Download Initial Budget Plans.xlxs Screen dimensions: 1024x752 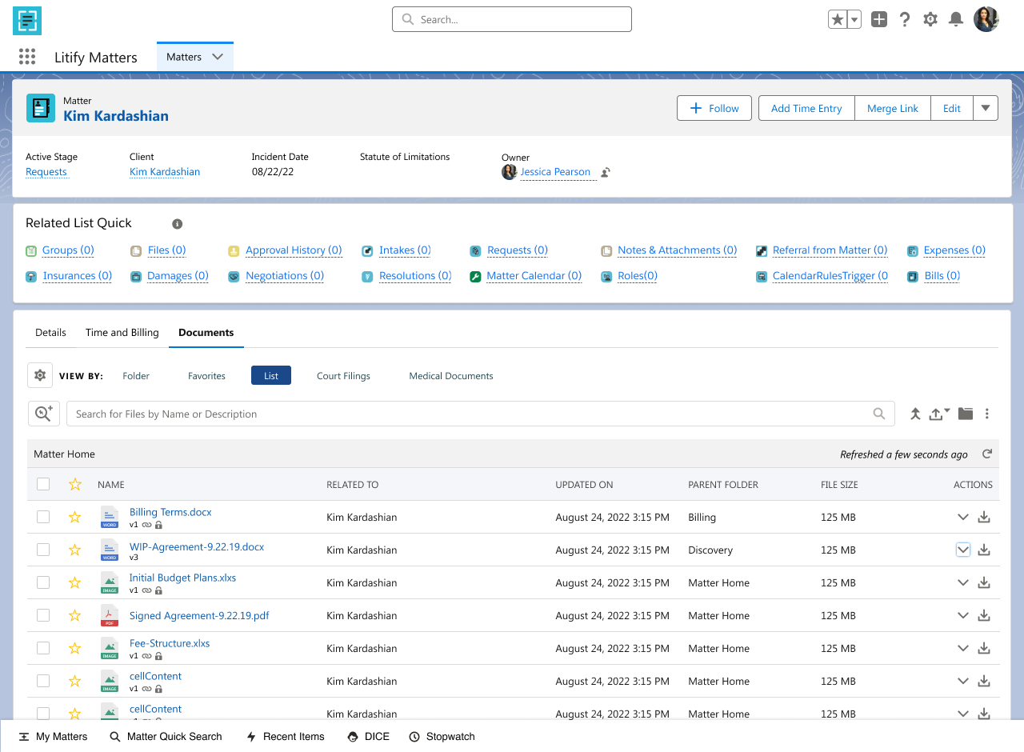(984, 582)
